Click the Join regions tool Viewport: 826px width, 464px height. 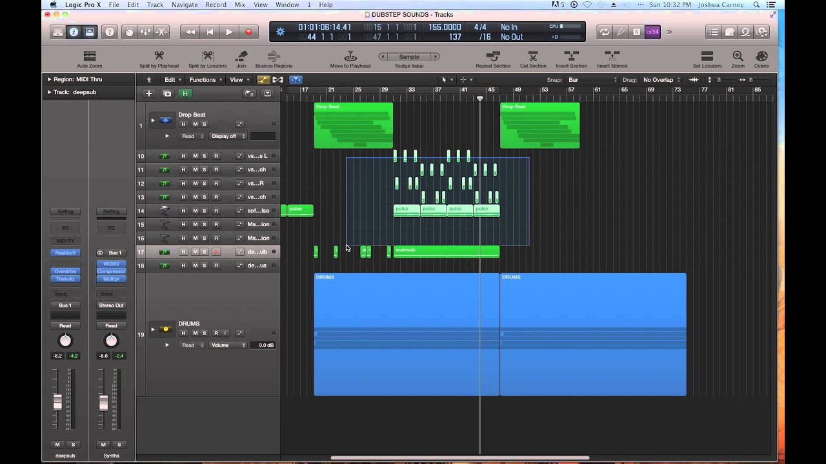click(x=241, y=57)
